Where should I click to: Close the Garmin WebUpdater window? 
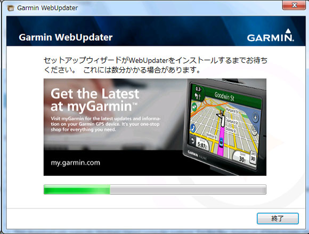pos(294,5)
